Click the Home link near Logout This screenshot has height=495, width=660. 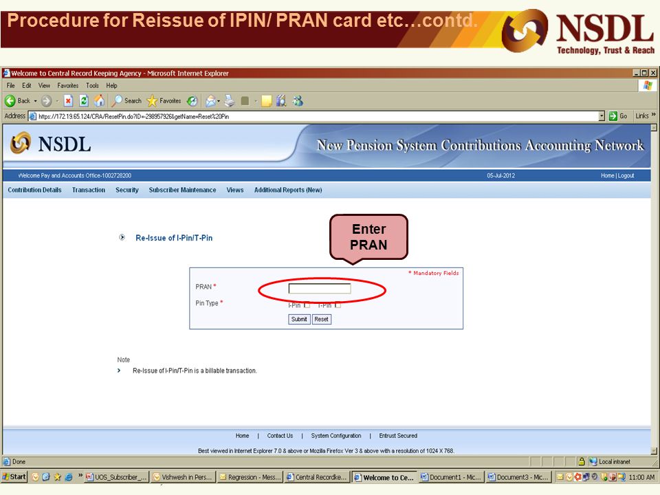tap(607, 175)
